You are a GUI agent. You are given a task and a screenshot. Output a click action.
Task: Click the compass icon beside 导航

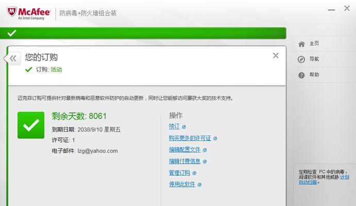tap(301, 59)
